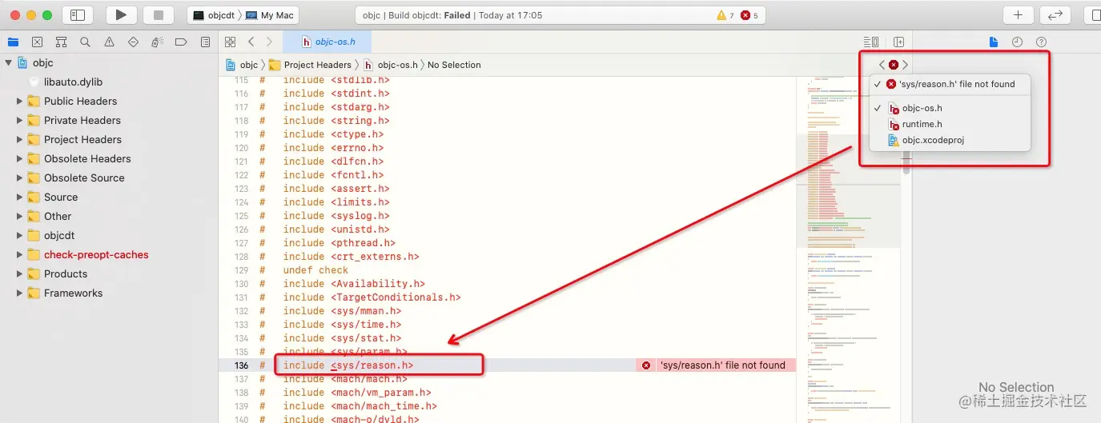Screen dimensions: 1101x423
Task: Select the Source folder label
Action: pos(61,197)
